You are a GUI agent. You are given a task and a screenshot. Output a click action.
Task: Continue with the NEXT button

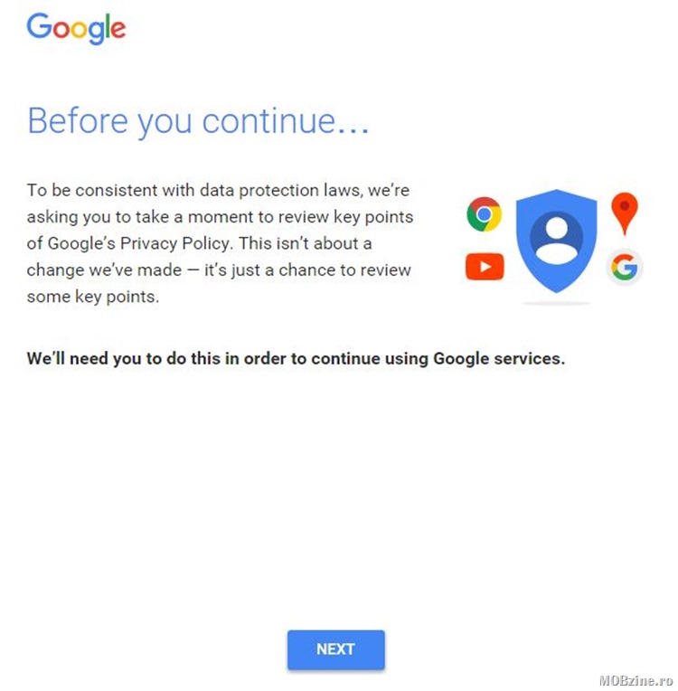[335, 649]
